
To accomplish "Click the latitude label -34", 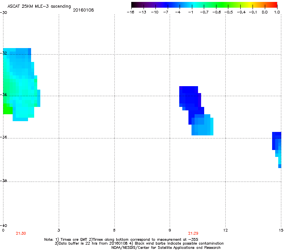I will (3, 95).
